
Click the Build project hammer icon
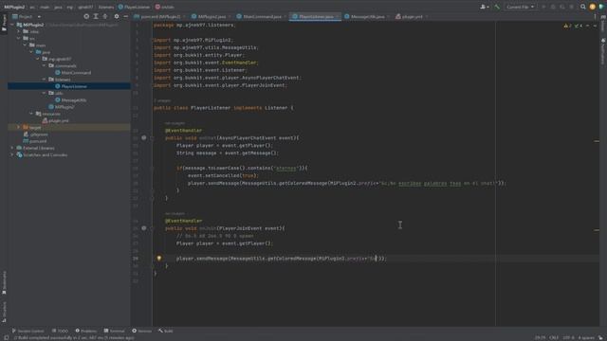[497, 7]
